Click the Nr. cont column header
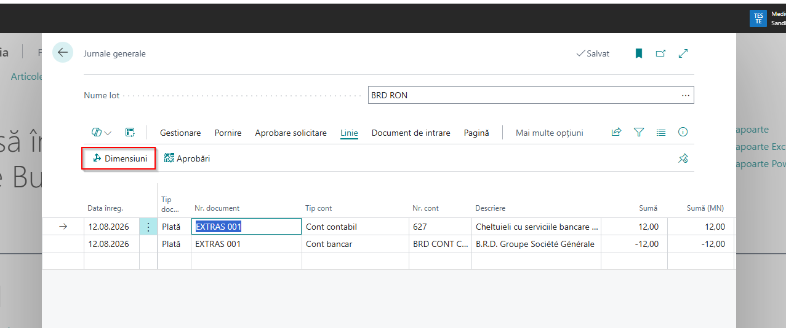 [x=425, y=208]
